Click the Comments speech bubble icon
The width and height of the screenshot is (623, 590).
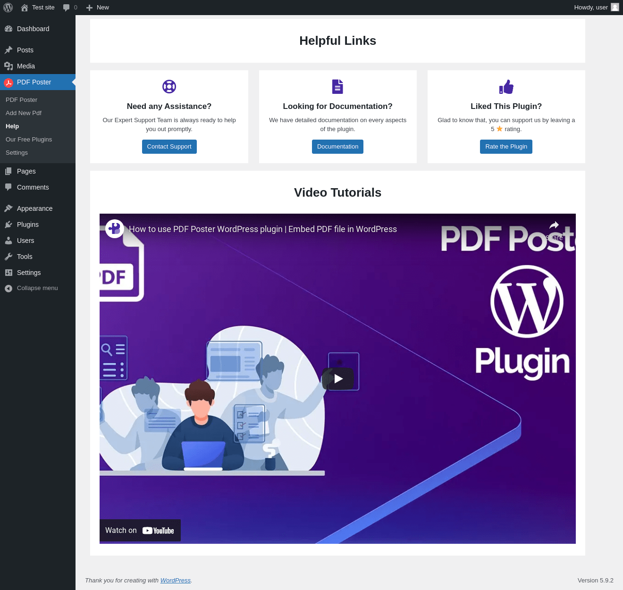click(x=8, y=187)
